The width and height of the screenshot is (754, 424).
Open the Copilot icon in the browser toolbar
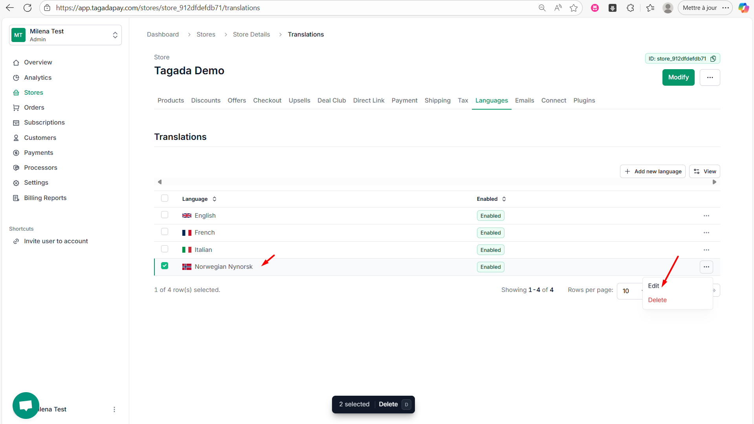pos(743,8)
